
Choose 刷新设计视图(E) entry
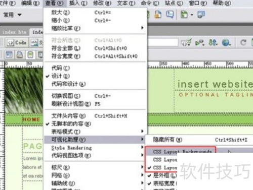point(95,104)
